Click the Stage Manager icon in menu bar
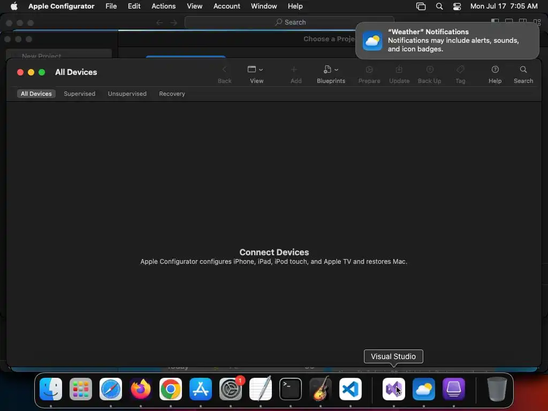 (421, 6)
